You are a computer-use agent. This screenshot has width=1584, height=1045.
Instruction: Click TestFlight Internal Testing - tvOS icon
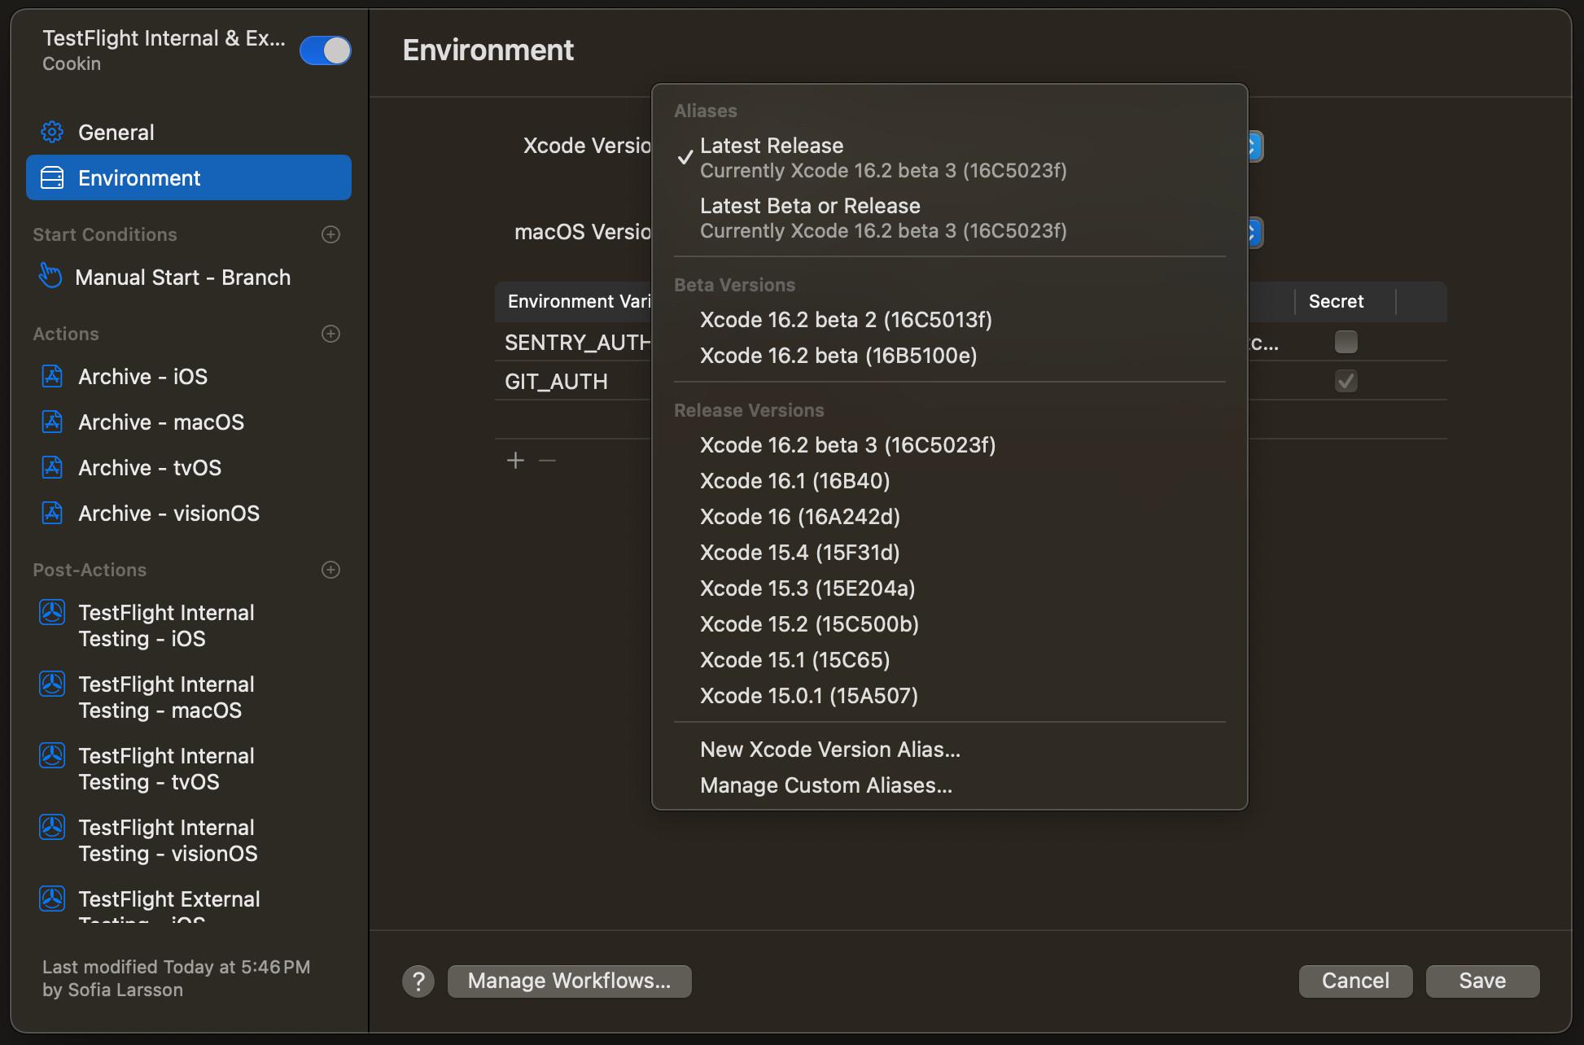(52, 755)
